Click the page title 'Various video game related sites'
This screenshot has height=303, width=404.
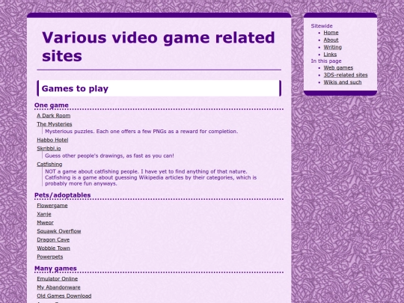pyautogui.click(x=159, y=46)
